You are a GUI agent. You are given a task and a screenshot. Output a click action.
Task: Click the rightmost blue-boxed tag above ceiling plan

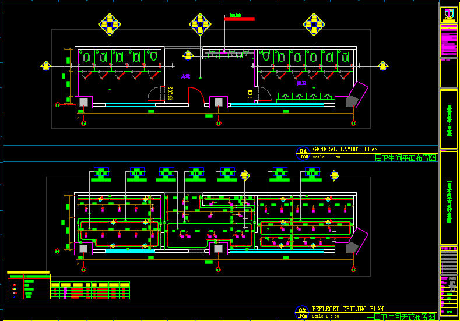312,172
